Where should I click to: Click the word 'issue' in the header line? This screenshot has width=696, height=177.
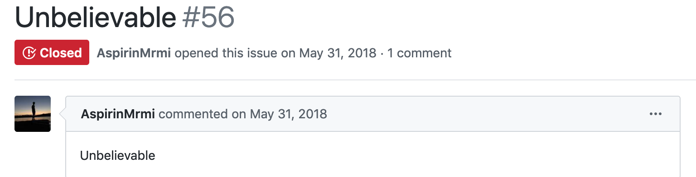pyautogui.click(x=261, y=53)
